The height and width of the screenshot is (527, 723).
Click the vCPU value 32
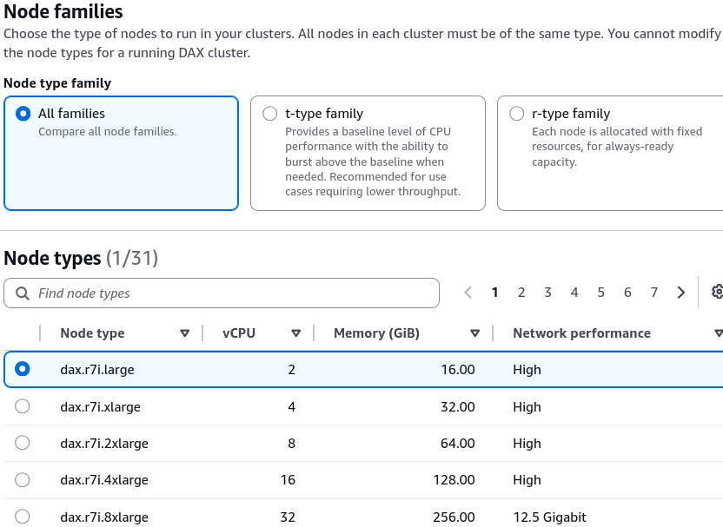click(288, 517)
